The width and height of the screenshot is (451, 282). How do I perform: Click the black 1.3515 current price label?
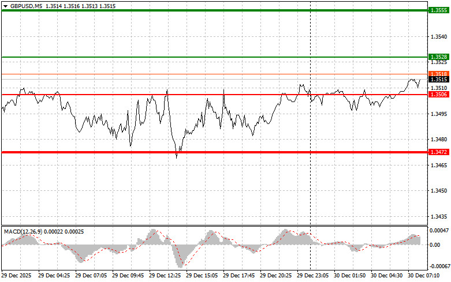coord(437,80)
